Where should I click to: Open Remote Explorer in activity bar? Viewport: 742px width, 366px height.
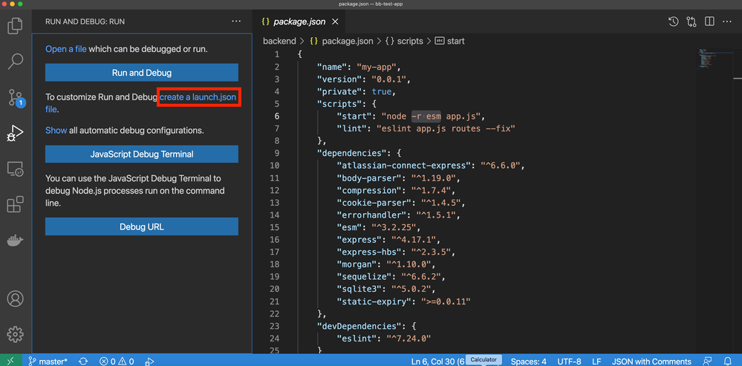(15, 169)
